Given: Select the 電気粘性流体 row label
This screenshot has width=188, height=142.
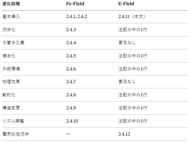Looking at the screenshot, I should 16,134.
